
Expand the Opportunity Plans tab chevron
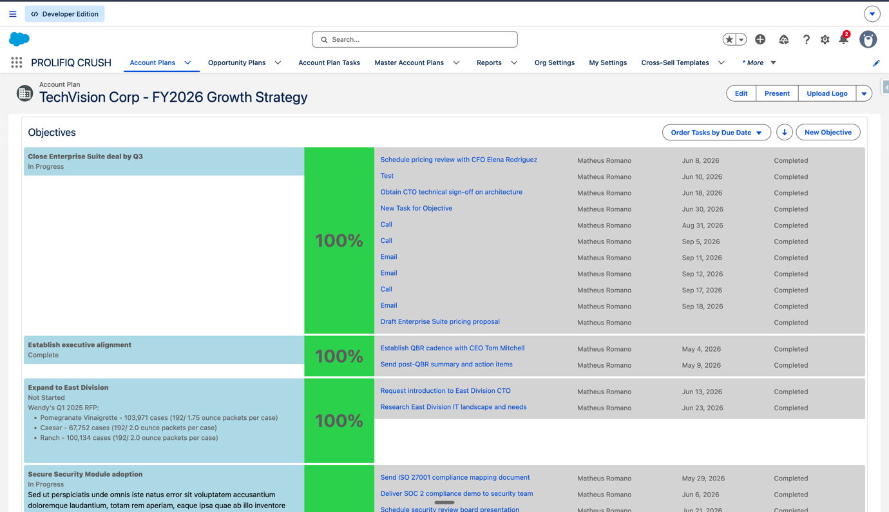278,62
